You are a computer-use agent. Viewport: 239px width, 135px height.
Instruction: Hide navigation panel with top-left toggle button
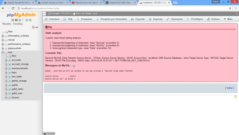pyautogui.click(x=44, y=14)
